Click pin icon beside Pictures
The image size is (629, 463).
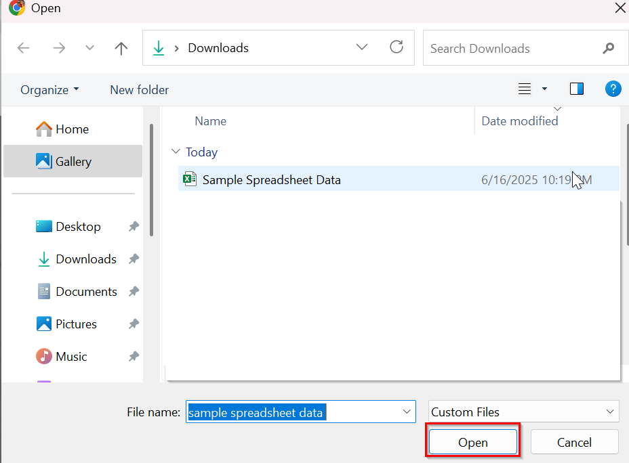click(x=134, y=324)
